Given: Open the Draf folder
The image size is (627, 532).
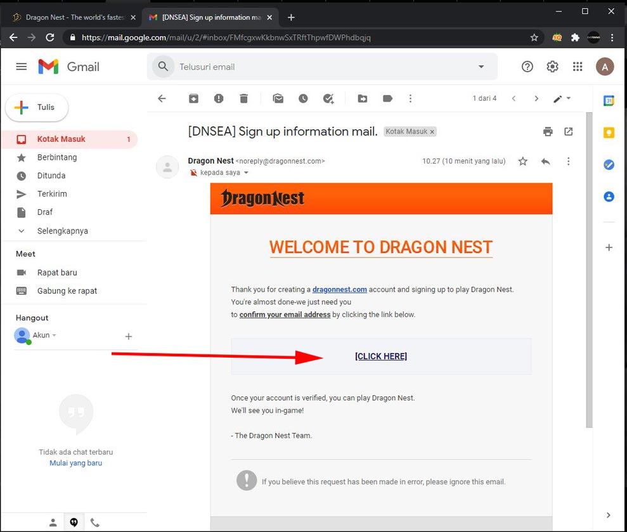Looking at the screenshot, I should (45, 212).
